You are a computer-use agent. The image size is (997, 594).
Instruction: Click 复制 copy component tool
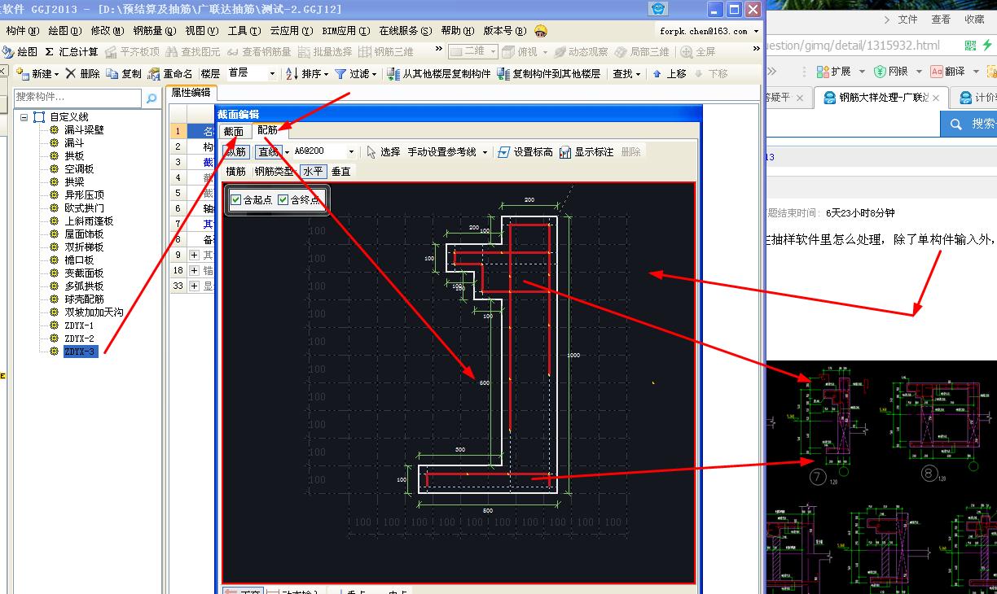tap(124, 73)
